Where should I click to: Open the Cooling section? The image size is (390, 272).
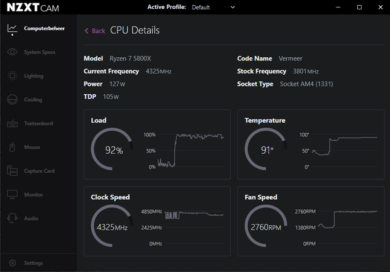33,100
